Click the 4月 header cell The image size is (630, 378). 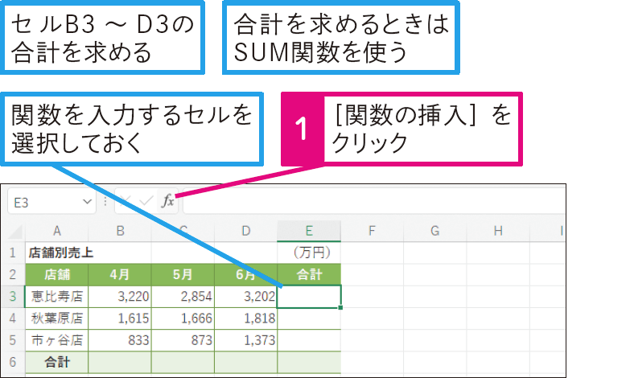tap(120, 275)
